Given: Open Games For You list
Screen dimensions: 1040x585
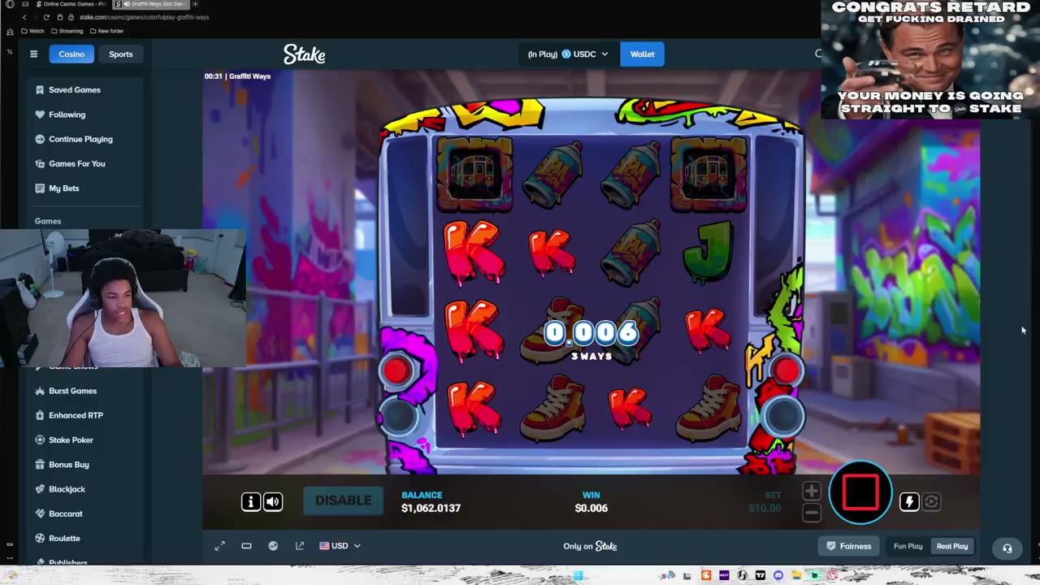Looking at the screenshot, I should click(x=84, y=163).
